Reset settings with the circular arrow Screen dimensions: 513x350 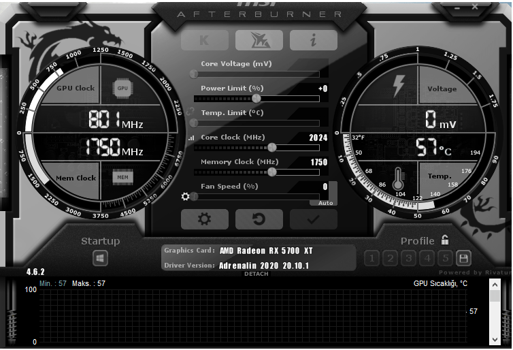tap(259, 219)
